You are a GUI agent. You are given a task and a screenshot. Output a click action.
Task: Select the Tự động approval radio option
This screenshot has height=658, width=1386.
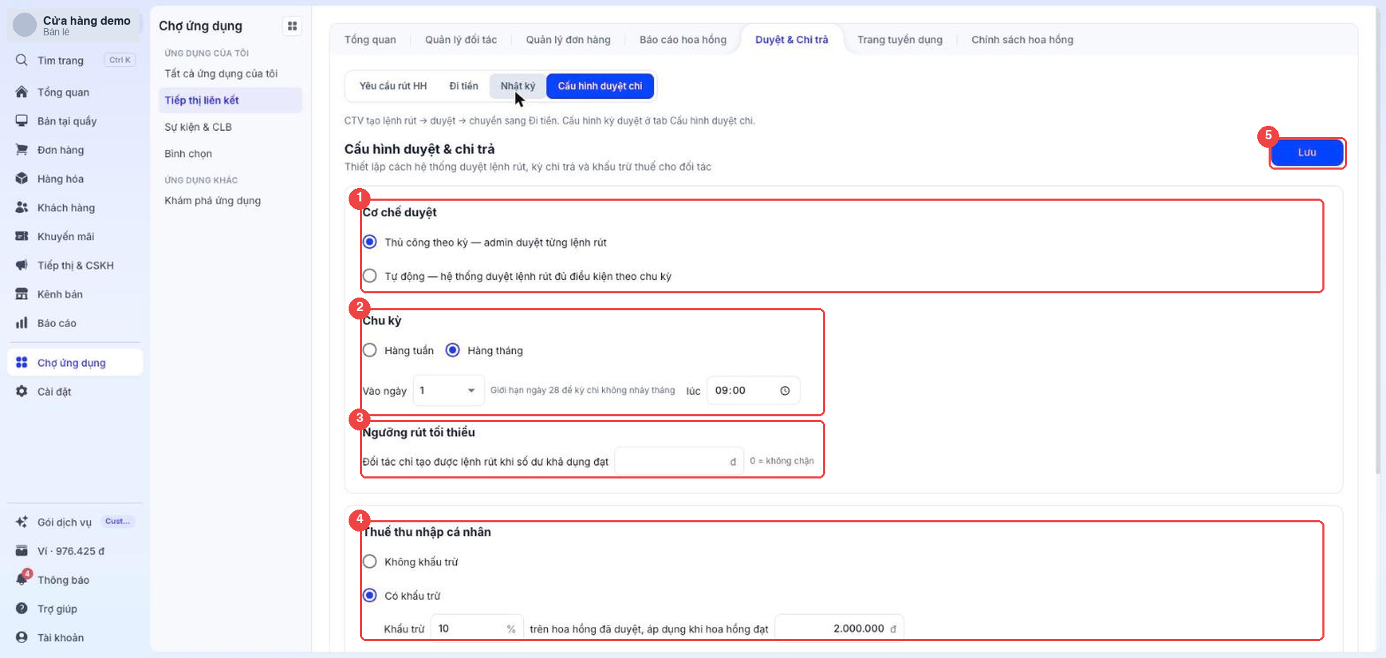point(370,276)
